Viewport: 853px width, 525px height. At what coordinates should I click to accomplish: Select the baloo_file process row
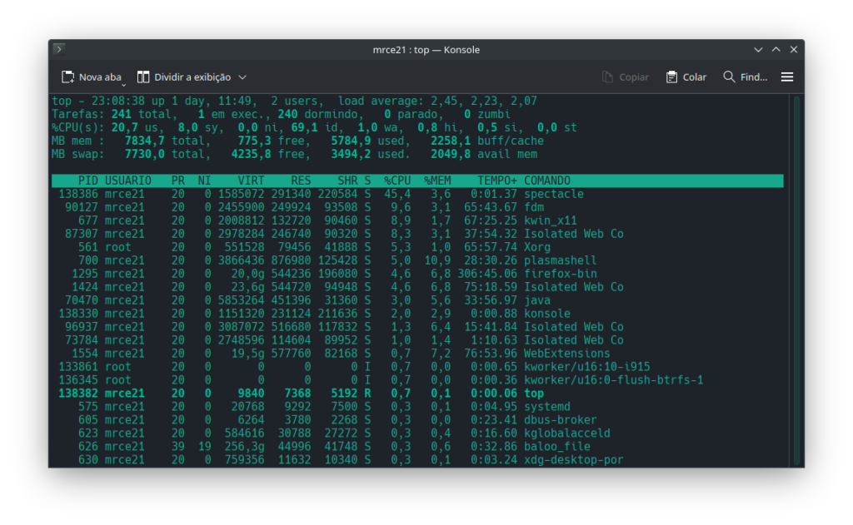[x=417, y=447]
